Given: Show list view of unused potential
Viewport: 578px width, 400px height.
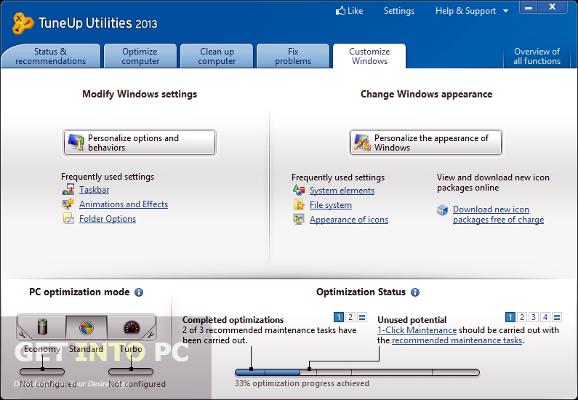Looking at the screenshot, I should pos(557,317).
